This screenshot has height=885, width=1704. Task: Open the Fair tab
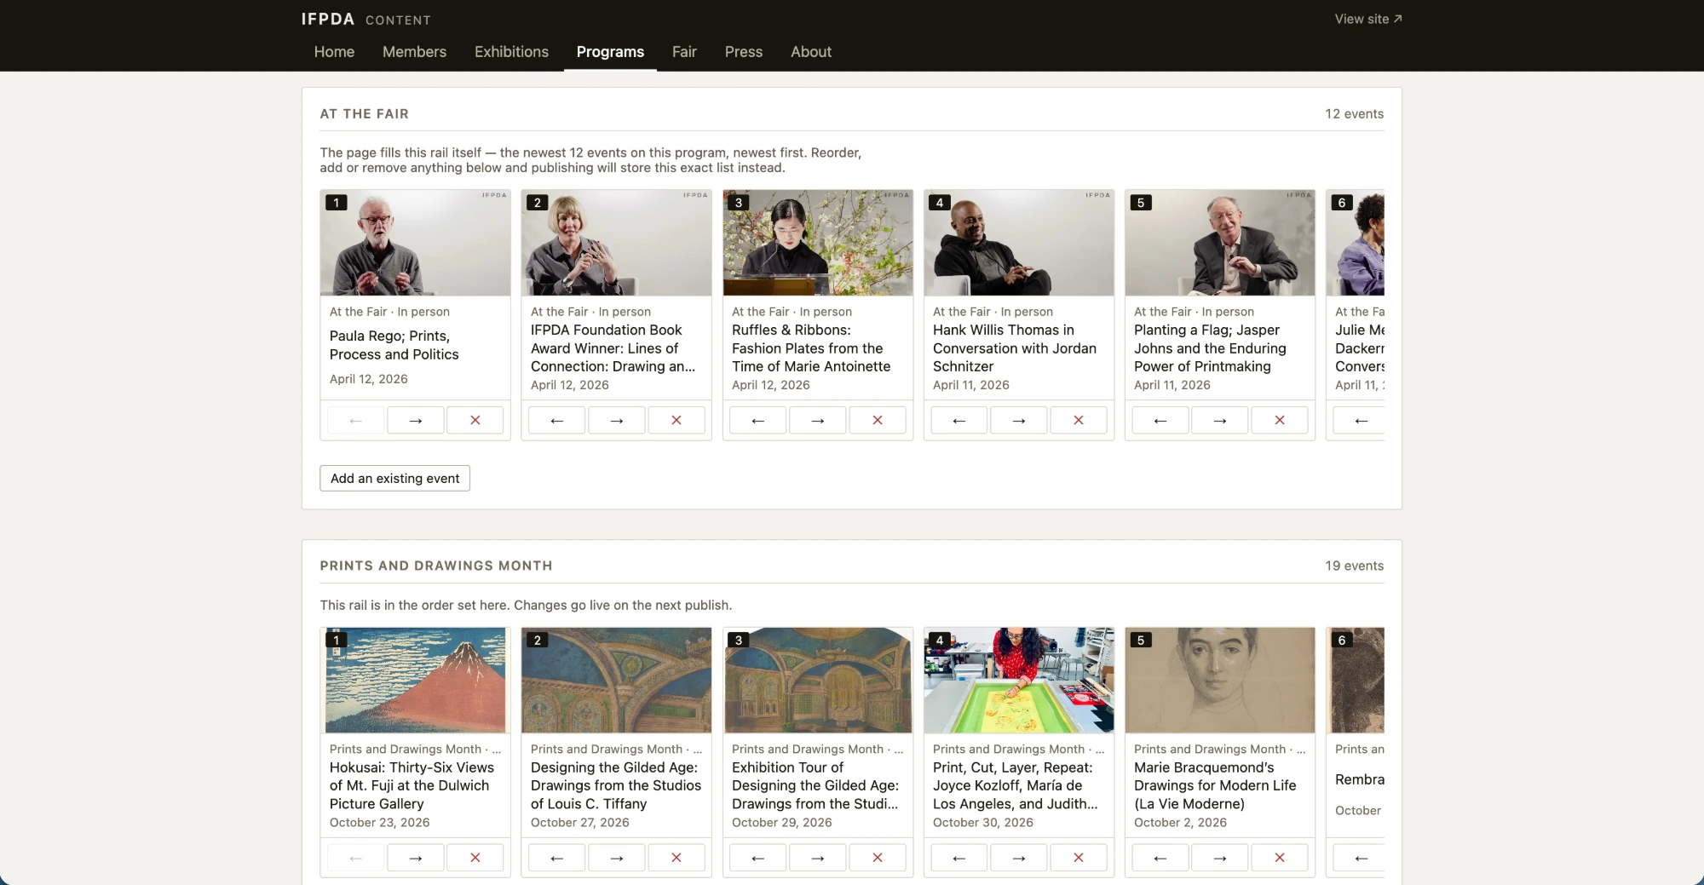(684, 52)
